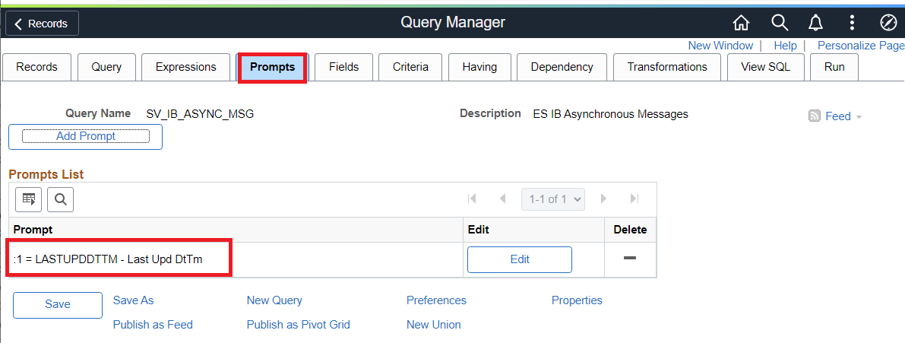Edit the LASTUPDDTTM prompt
The width and height of the screenshot is (905, 343).
(520, 259)
